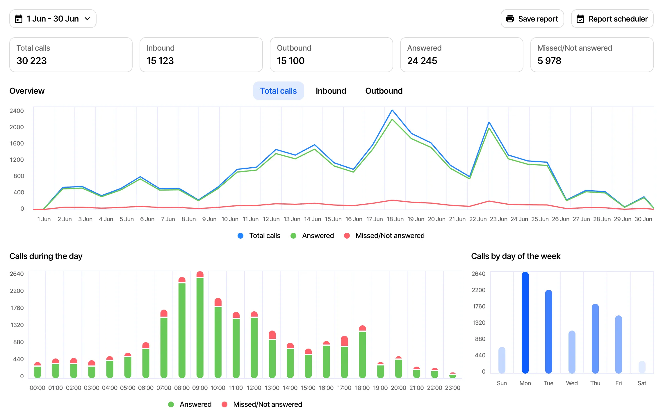
Task: Click the 18 Jun peak on overview chart
Action: (392, 110)
